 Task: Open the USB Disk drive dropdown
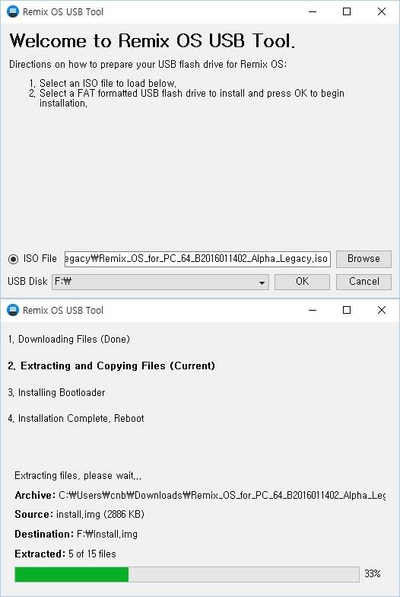pyautogui.click(x=160, y=282)
